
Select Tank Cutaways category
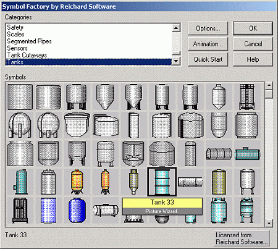point(27,55)
